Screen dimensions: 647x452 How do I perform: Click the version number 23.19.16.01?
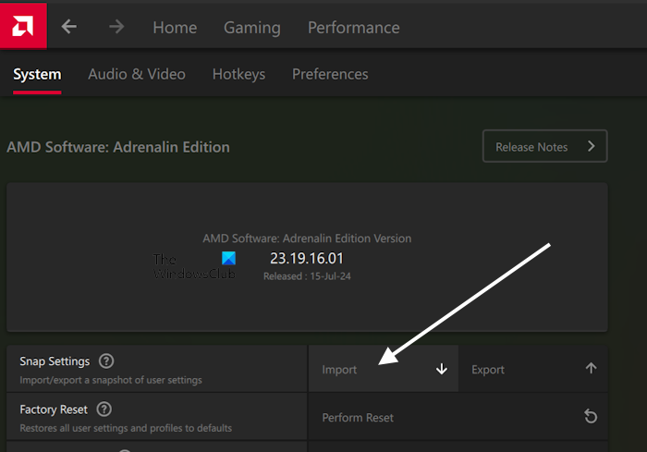click(306, 259)
